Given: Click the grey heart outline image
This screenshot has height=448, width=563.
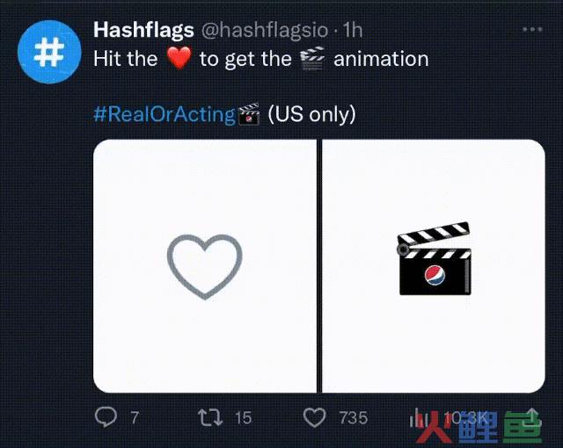Looking at the screenshot, I should [x=205, y=266].
